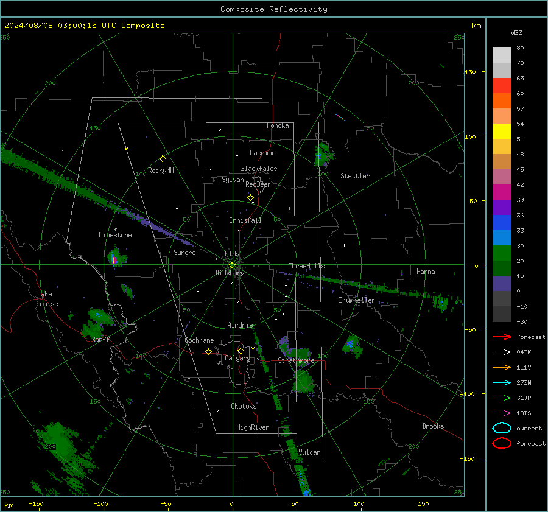Viewport: 548px width, 512px height.
Task: Click the Hanna town label
Action: (x=426, y=272)
